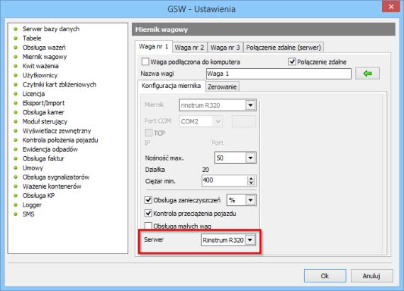Image resolution: width=404 pixels, height=291 pixels.
Task: Uncheck Kontrola przeciążenia pojazdu
Action: (148, 214)
